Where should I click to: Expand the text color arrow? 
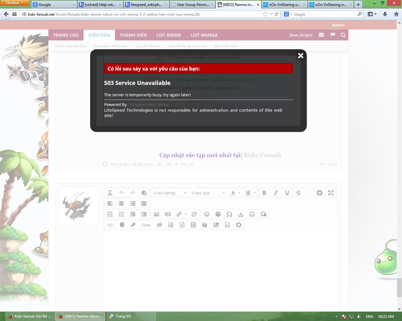click(x=240, y=193)
